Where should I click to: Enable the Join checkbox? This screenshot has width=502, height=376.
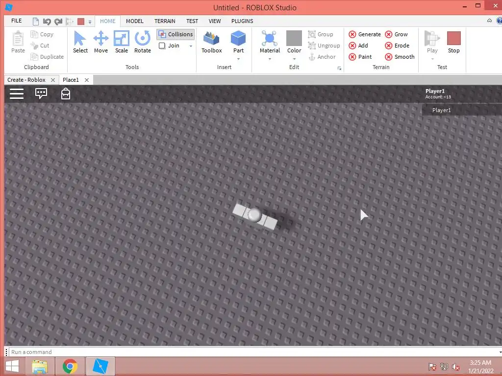coord(162,46)
